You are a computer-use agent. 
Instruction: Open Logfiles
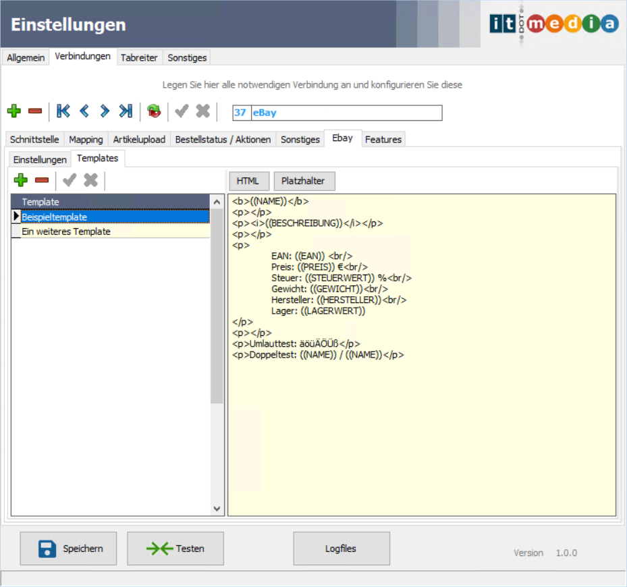[x=341, y=549]
